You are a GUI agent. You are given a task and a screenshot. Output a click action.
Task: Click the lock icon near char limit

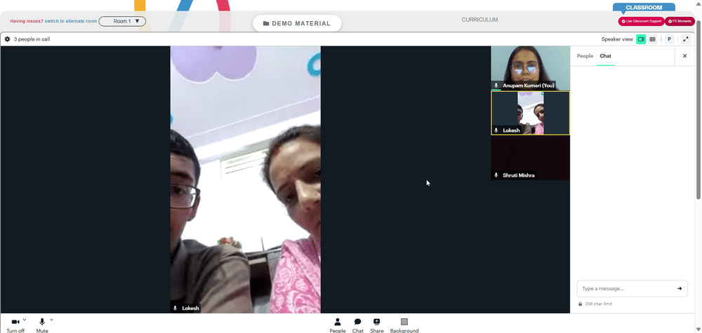coord(581,304)
